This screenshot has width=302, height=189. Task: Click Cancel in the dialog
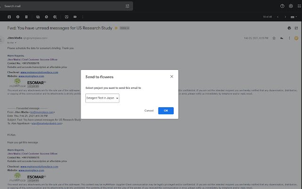(149, 111)
